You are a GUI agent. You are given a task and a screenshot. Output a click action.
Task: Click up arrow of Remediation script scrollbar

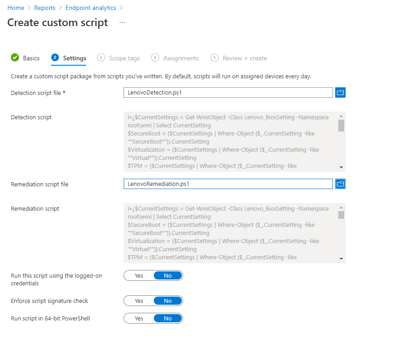coord(341,207)
